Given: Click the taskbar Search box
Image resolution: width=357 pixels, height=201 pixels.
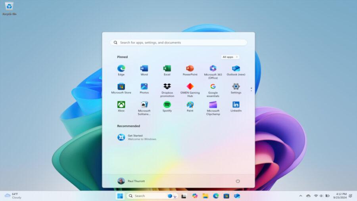Looking at the screenshot, I should [x=152, y=196].
